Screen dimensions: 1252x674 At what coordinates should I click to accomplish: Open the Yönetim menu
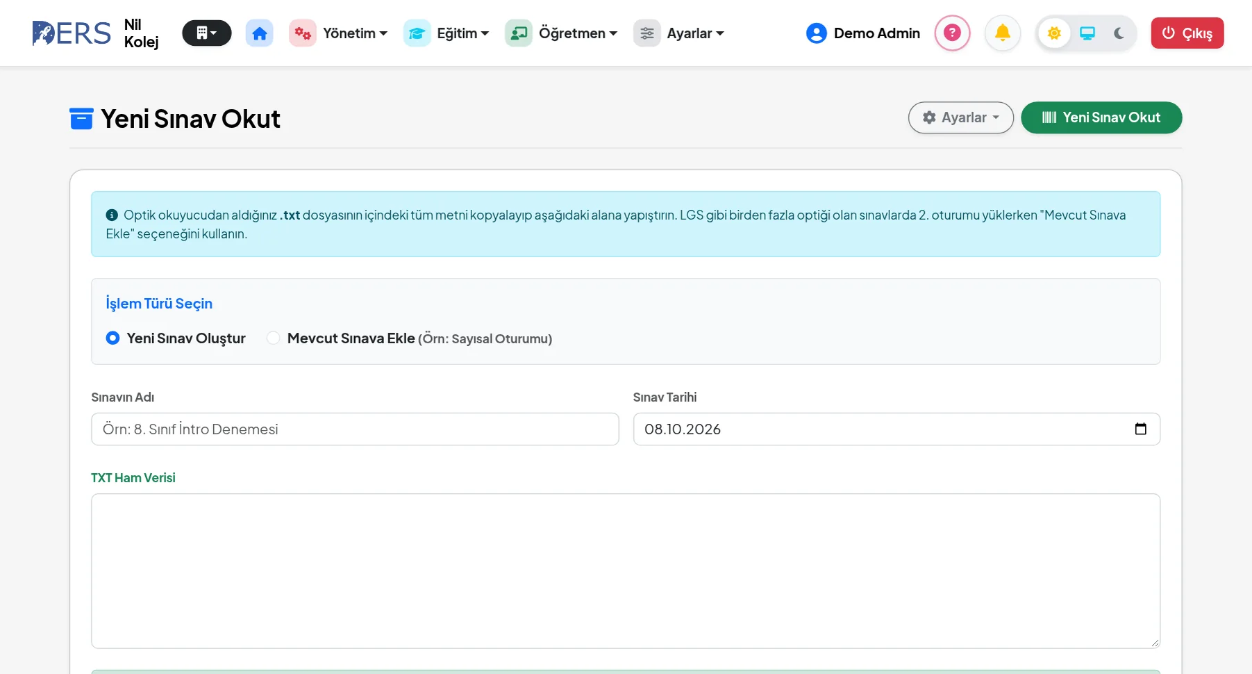pyautogui.click(x=355, y=33)
